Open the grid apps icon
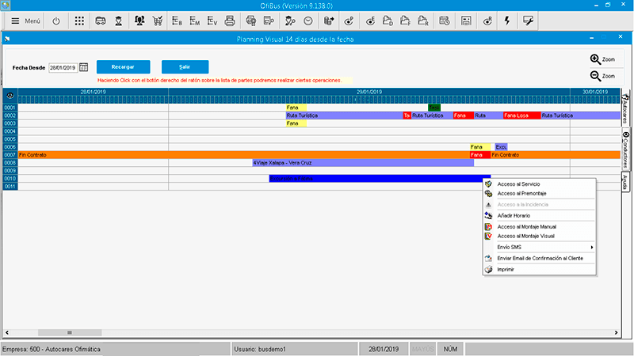The height and width of the screenshot is (356, 634). coord(80,21)
